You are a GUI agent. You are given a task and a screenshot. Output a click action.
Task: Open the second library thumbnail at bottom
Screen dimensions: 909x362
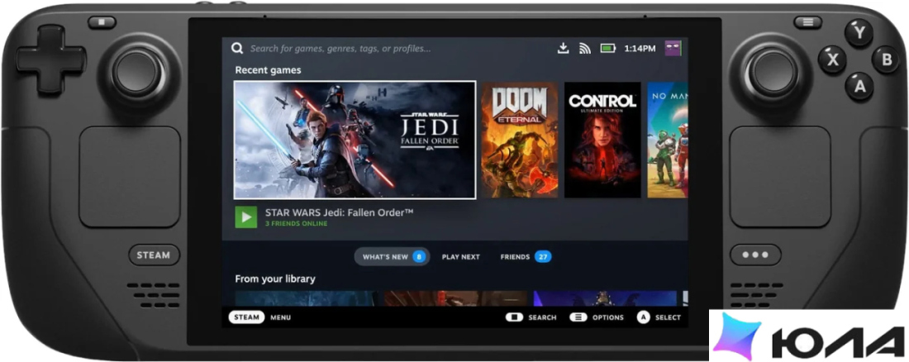pos(455,298)
